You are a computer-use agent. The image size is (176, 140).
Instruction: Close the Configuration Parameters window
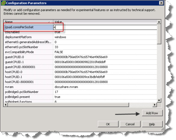(161, 3)
